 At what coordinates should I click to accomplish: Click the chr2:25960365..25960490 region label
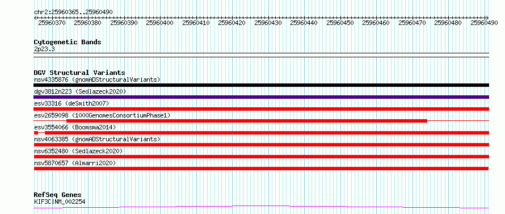tap(73, 12)
